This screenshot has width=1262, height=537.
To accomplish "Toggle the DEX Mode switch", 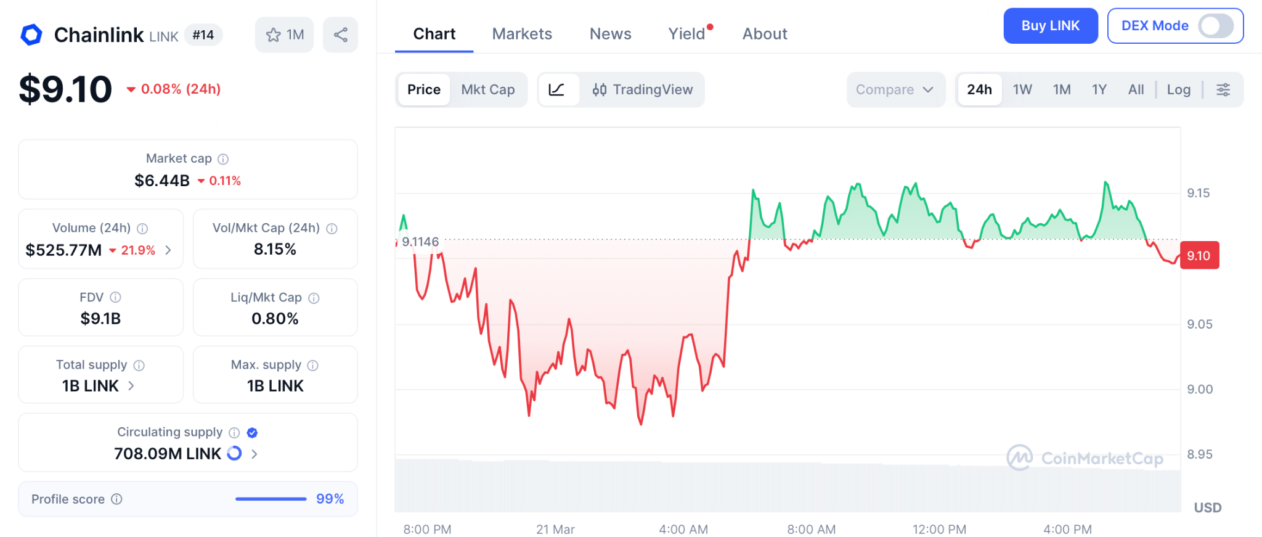I will point(1215,26).
